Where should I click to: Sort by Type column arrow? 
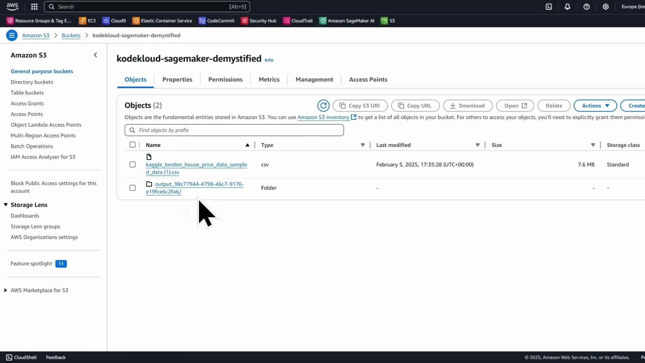[363, 145]
